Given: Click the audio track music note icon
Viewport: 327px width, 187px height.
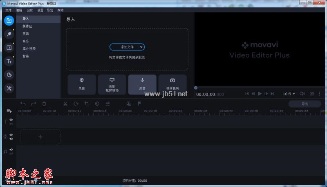Looking at the screenshot, I should pos(5,152).
